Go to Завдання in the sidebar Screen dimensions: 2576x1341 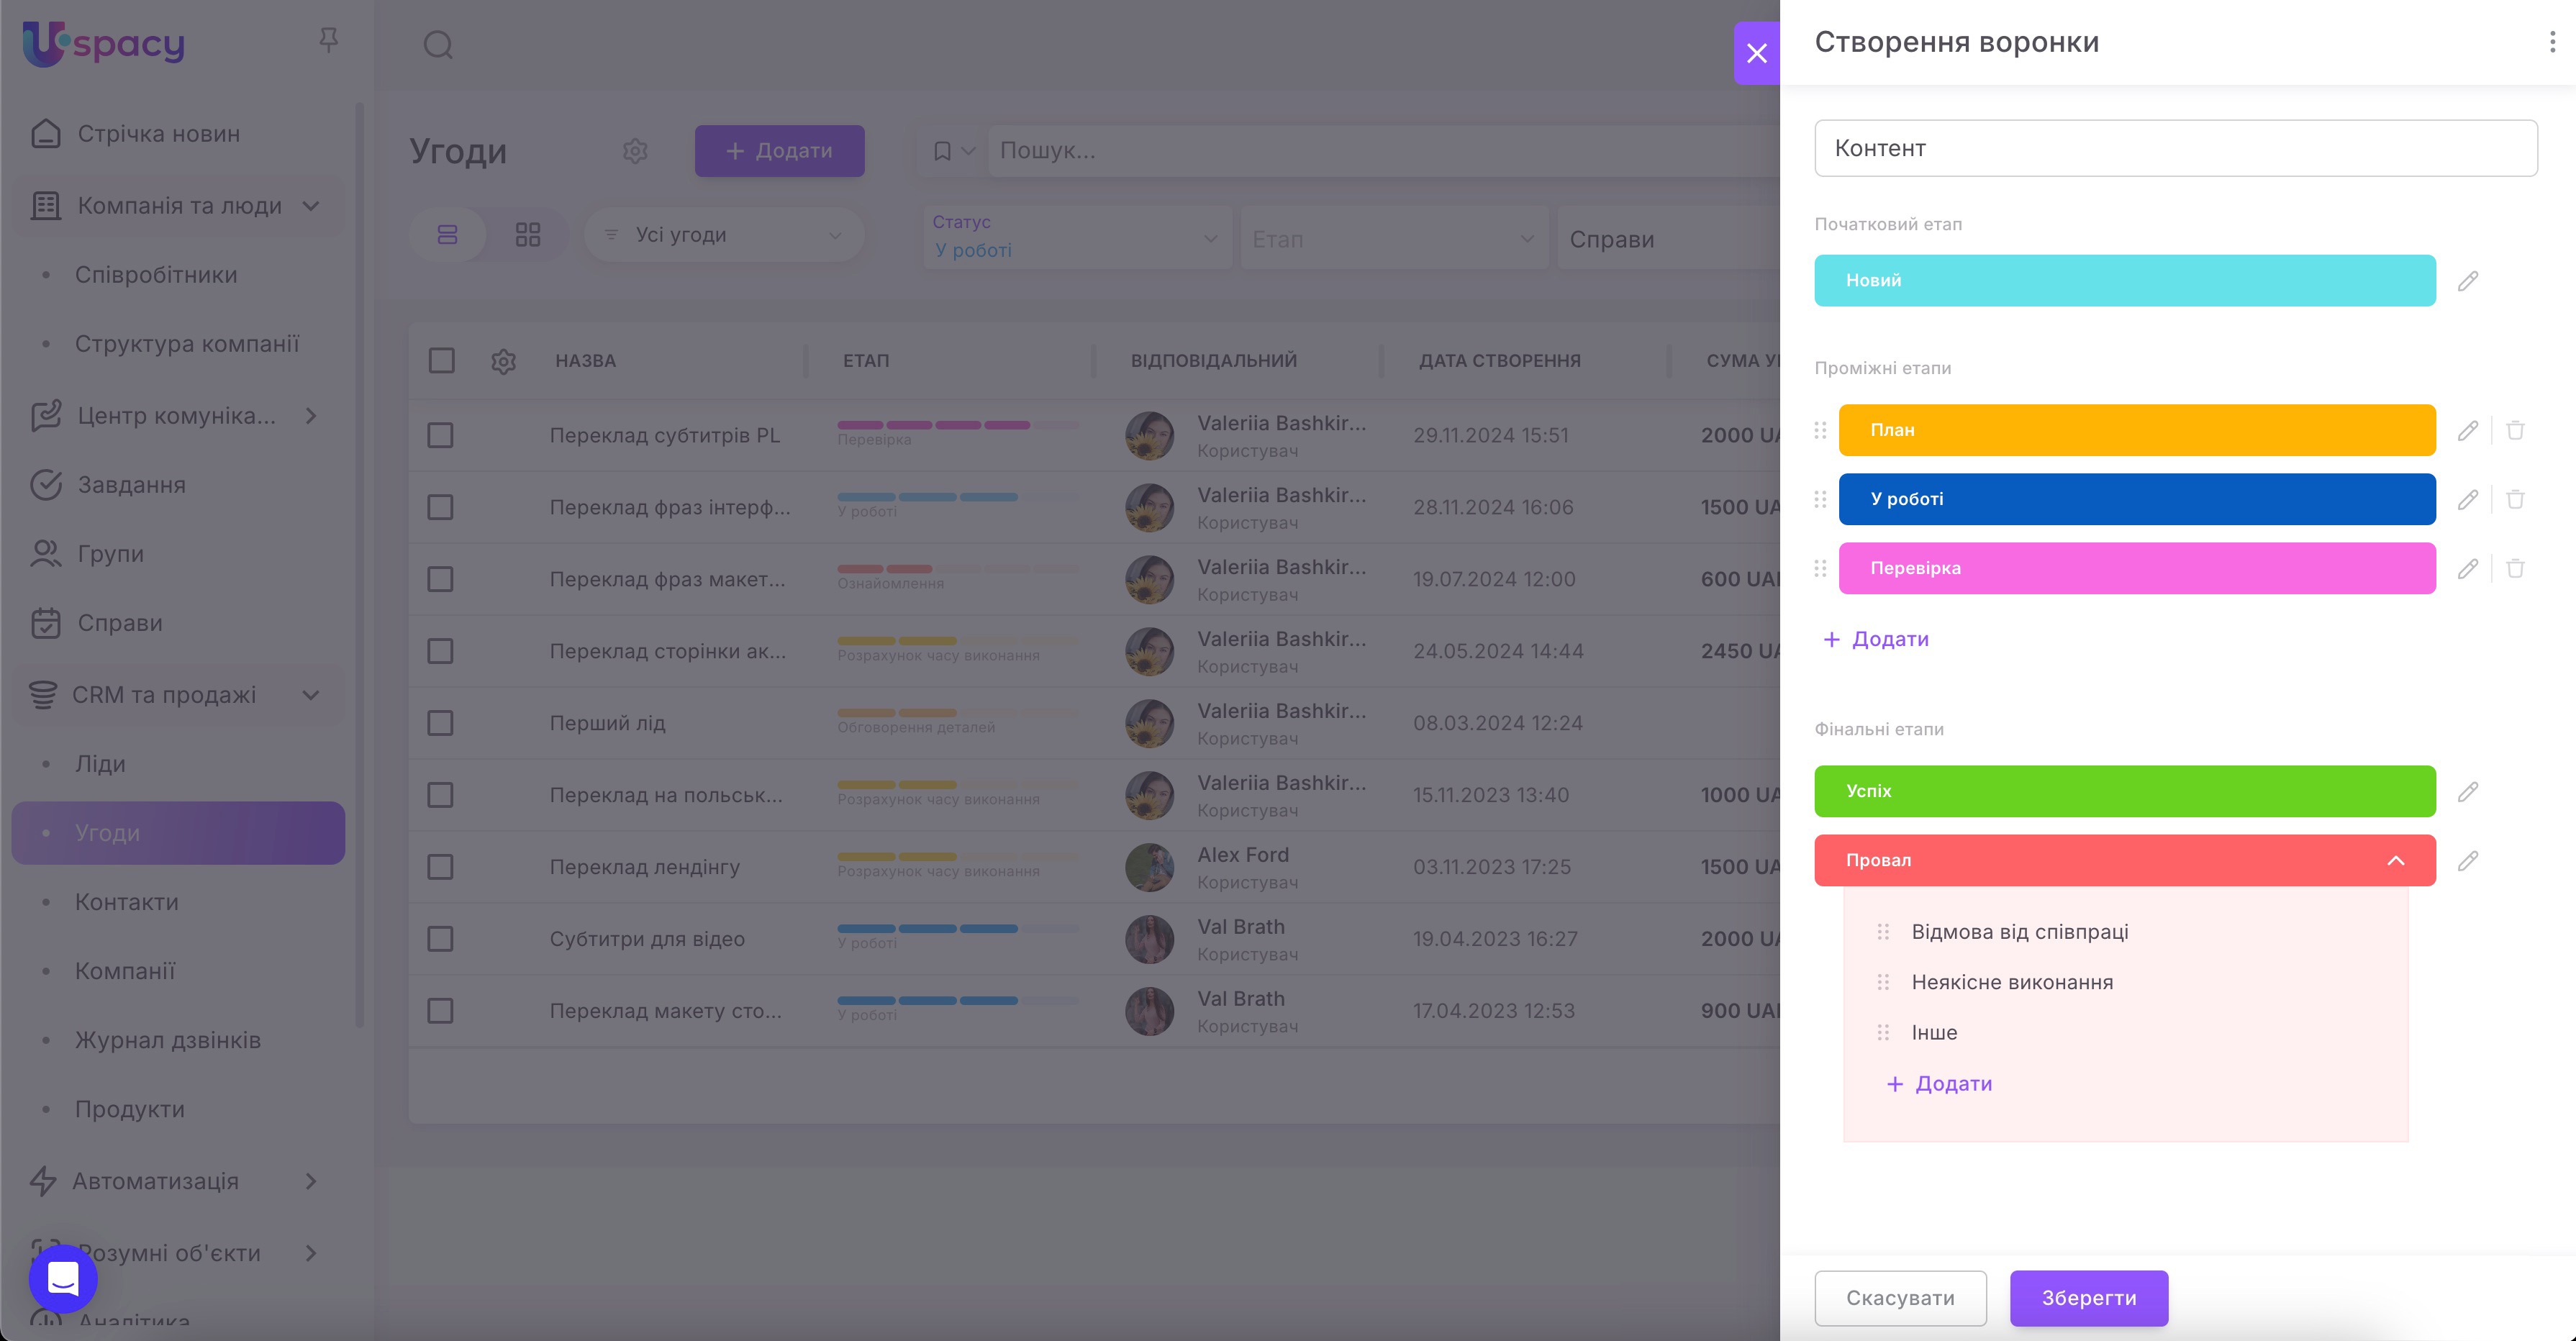tap(131, 485)
